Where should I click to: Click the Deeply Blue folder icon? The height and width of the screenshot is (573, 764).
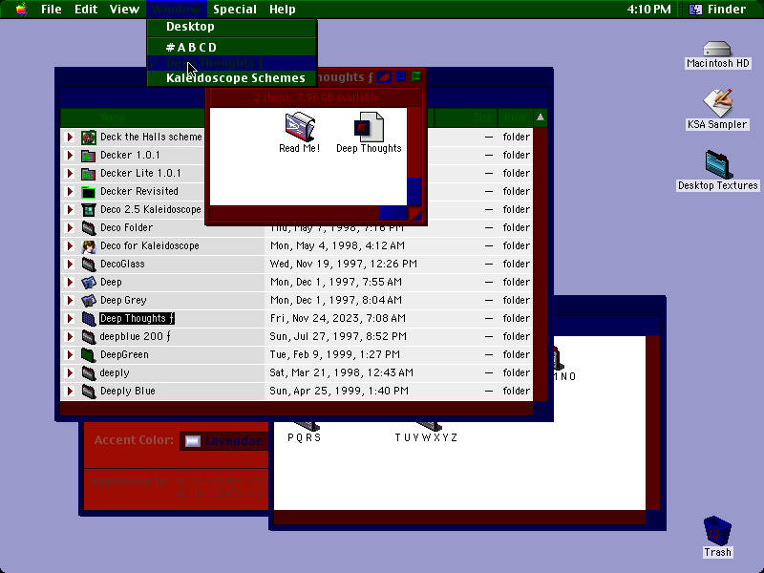point(88,391)
